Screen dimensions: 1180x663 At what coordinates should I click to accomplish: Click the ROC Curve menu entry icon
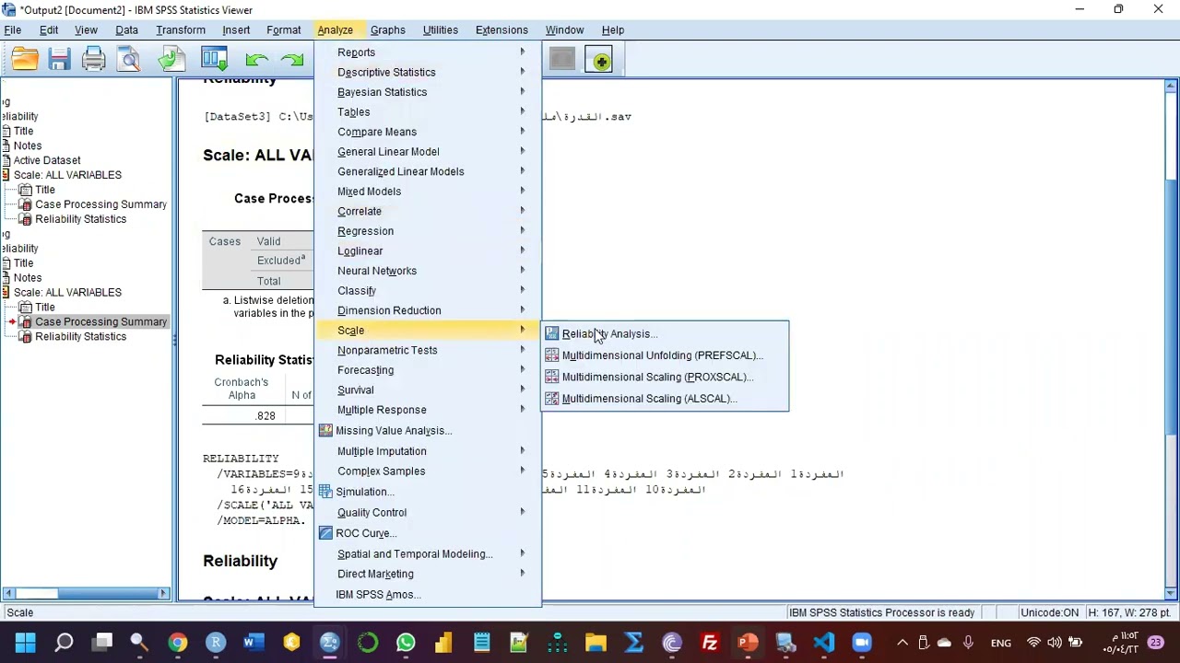coord(325,533)
